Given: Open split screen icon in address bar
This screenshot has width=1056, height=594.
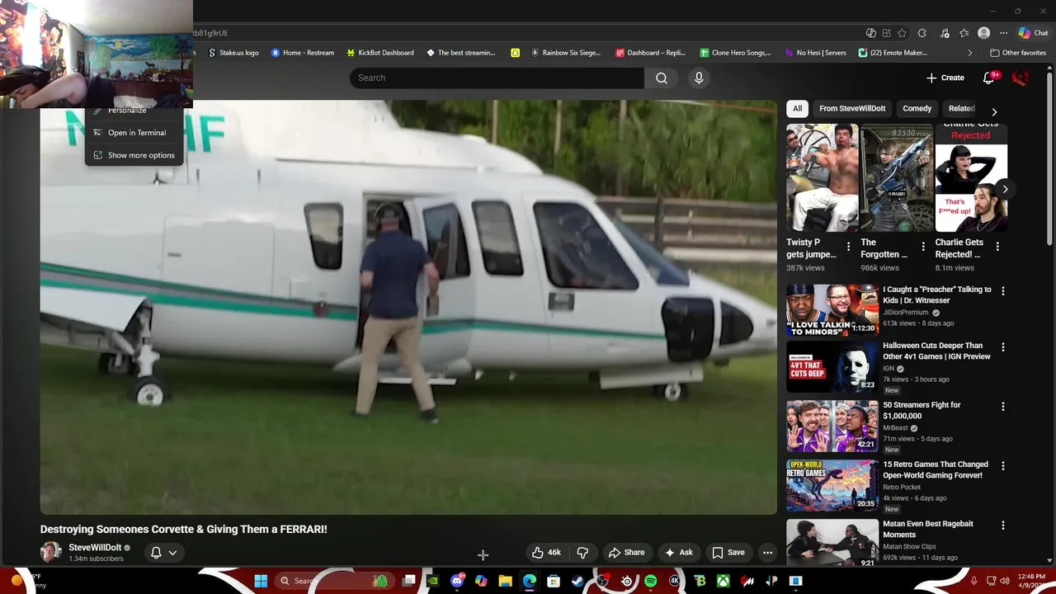Looking at the screenshot, I should click(886, 33).
